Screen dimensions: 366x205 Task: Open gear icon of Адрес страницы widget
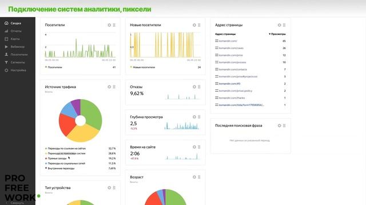coord(280,25)
